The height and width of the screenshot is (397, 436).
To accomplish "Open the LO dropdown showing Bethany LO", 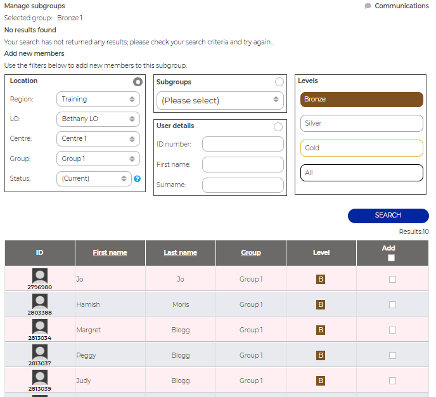I will 98,119.
